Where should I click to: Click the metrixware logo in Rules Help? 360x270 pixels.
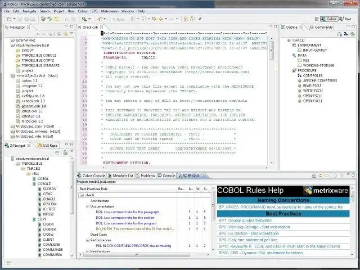pos(326,191)
